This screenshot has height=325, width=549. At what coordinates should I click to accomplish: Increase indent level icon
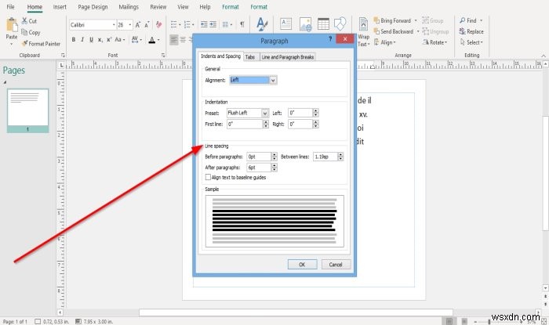tap(213, 24)
